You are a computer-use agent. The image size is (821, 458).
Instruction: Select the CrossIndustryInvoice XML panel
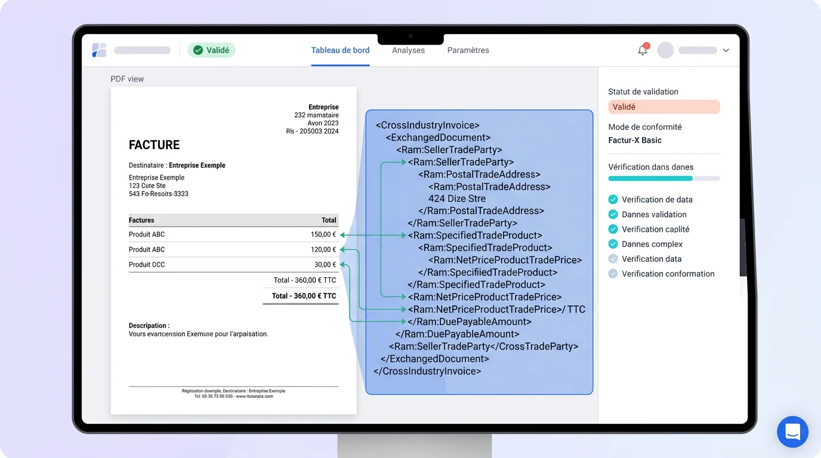479,250
